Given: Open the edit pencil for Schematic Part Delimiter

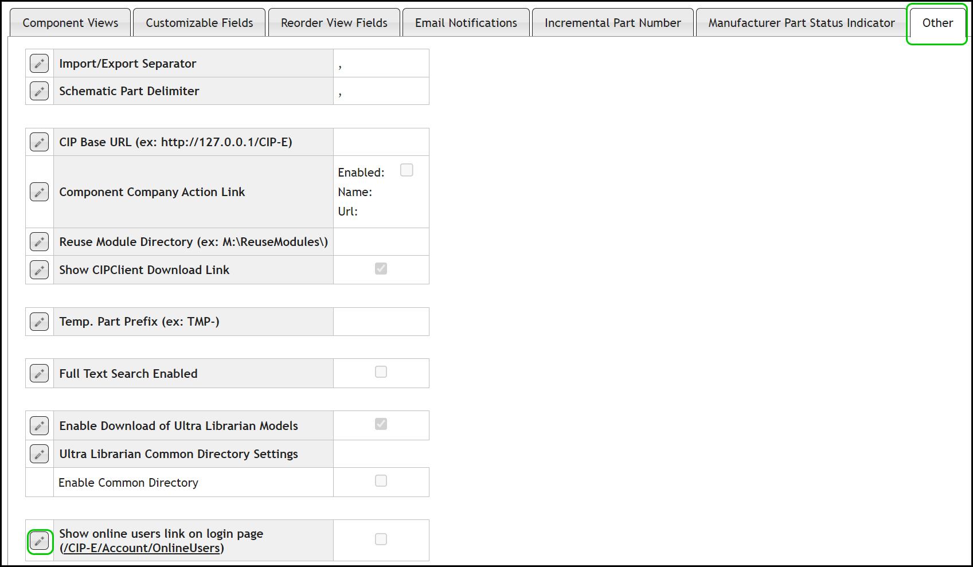Looking at the screenshot, I should point(39,91).
